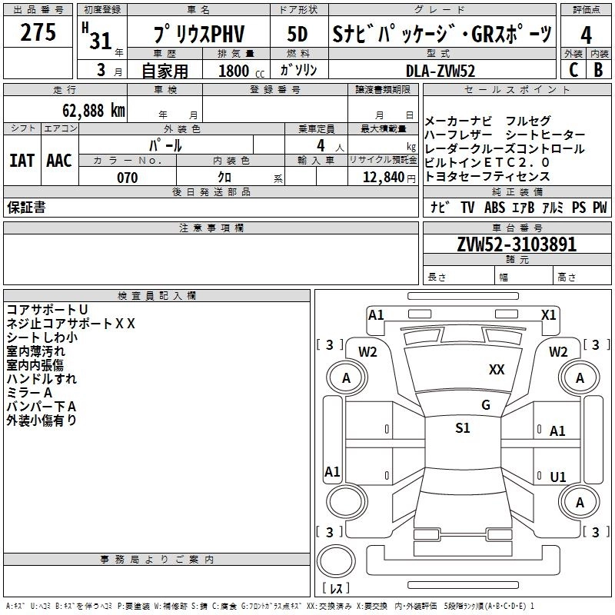Click the TV genuine equipment item

tap(467, 207)
